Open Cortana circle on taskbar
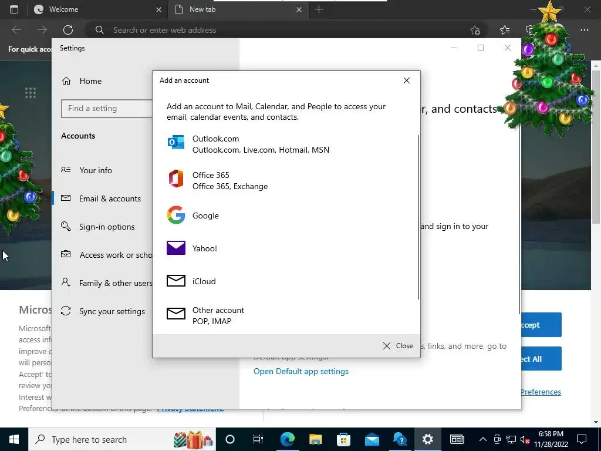601x451 pixels. [x=230, y=439]
